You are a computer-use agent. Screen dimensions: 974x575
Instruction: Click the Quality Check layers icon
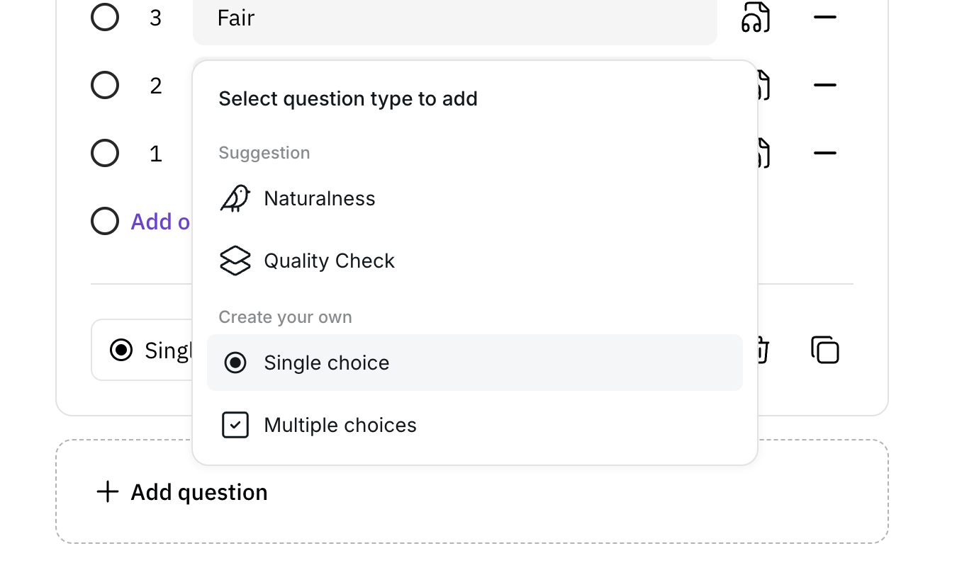point(235,261)
